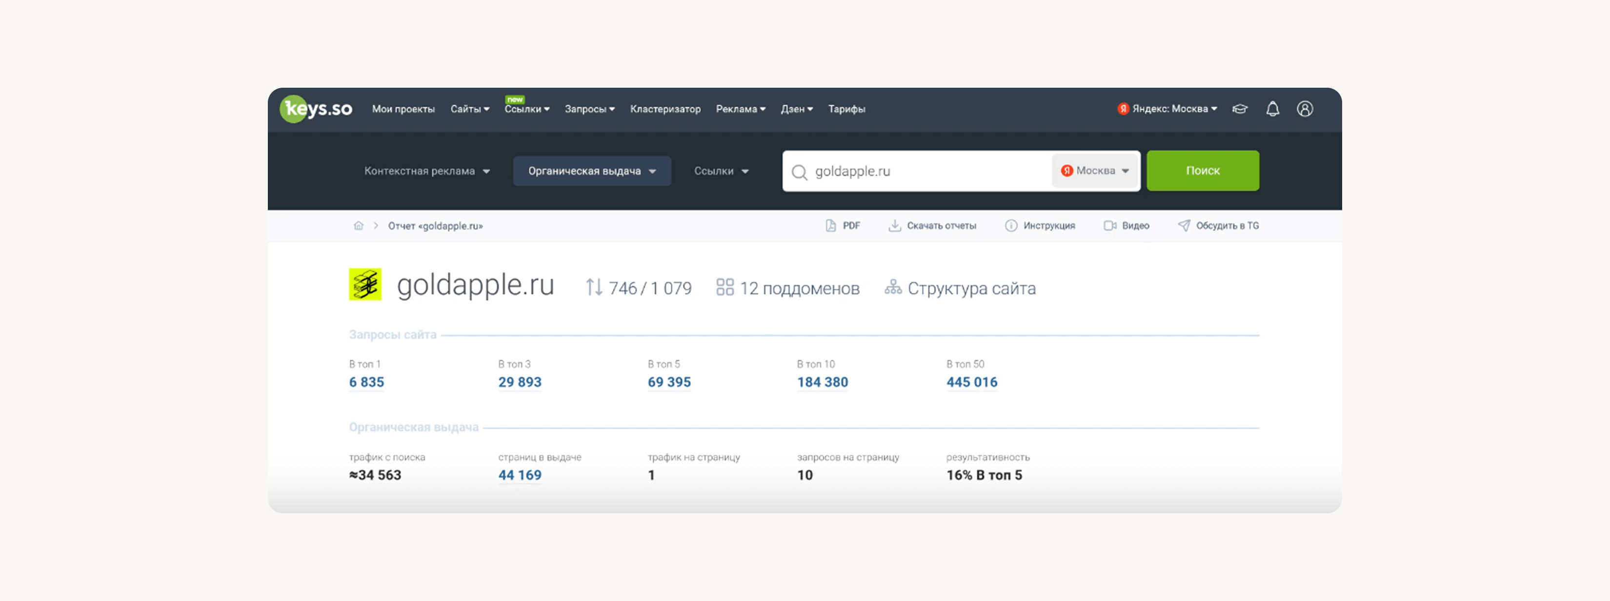Click the 746 / 1 079 rank text
The width and height of the screenshot is (1610, 601).
pyautogui.click(x=650, y=288)
